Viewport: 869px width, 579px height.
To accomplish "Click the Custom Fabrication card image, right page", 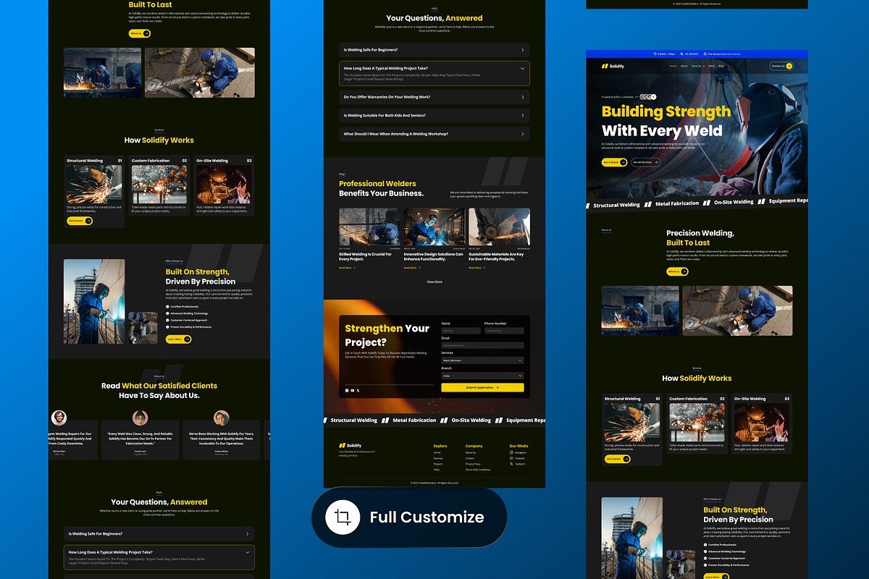I will click(x=697, y=423).
